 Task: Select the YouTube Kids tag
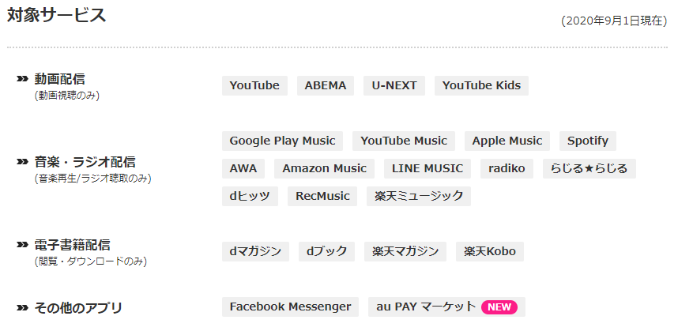pos(481,85)
